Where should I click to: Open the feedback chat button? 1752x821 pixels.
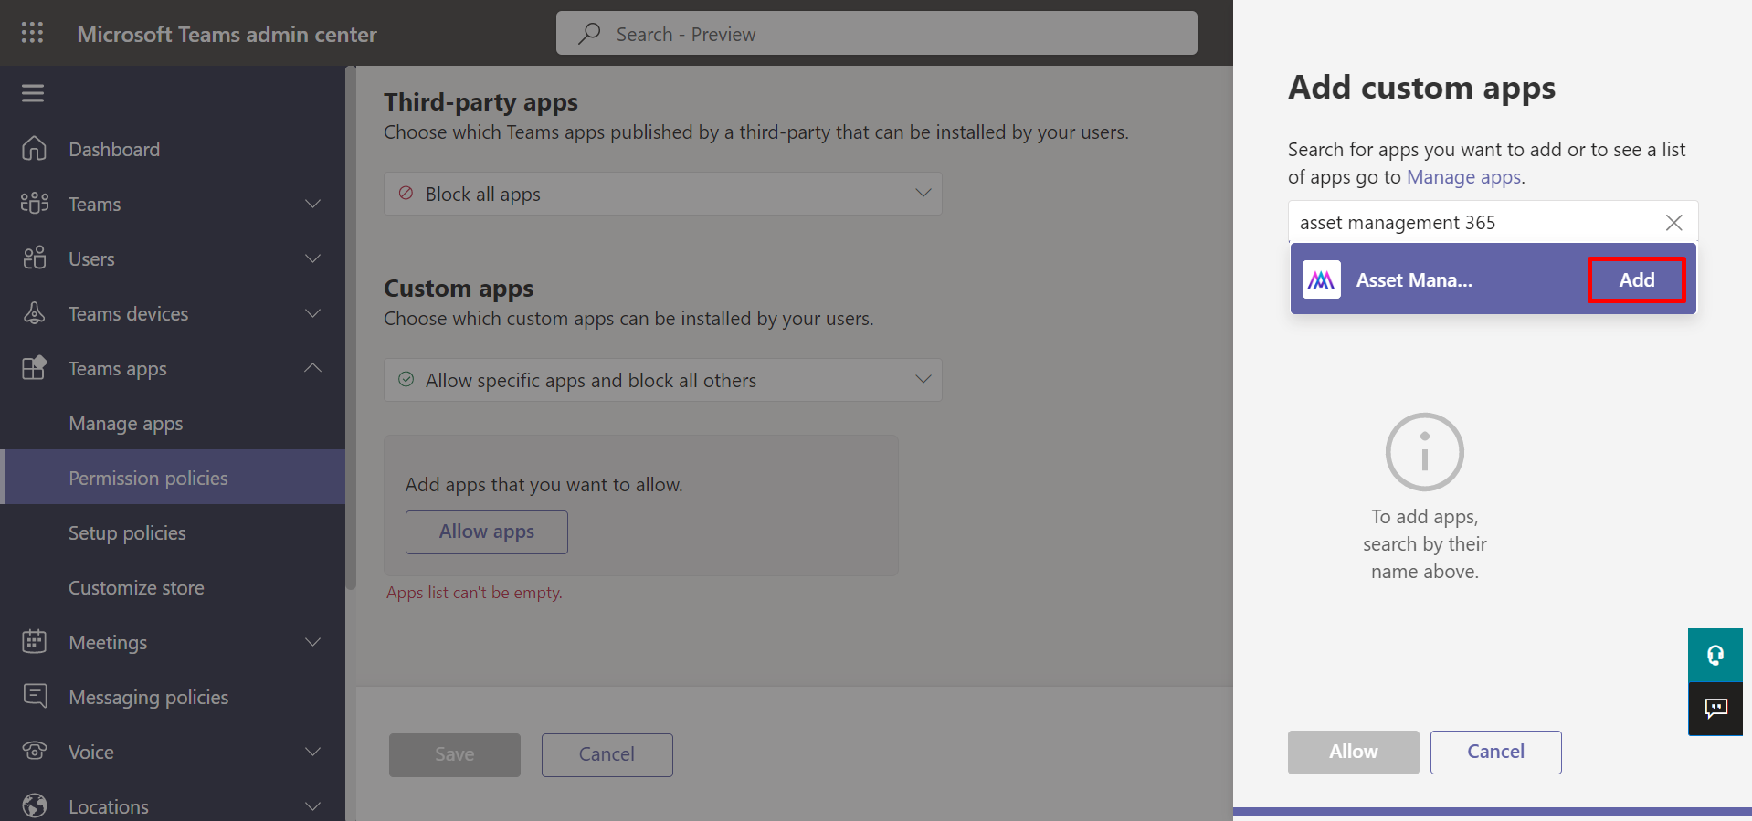[1715, 709]
